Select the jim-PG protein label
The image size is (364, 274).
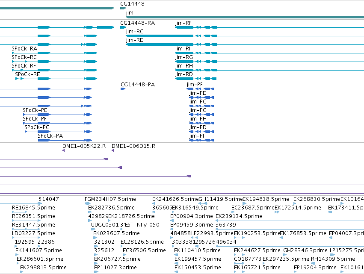198,110
